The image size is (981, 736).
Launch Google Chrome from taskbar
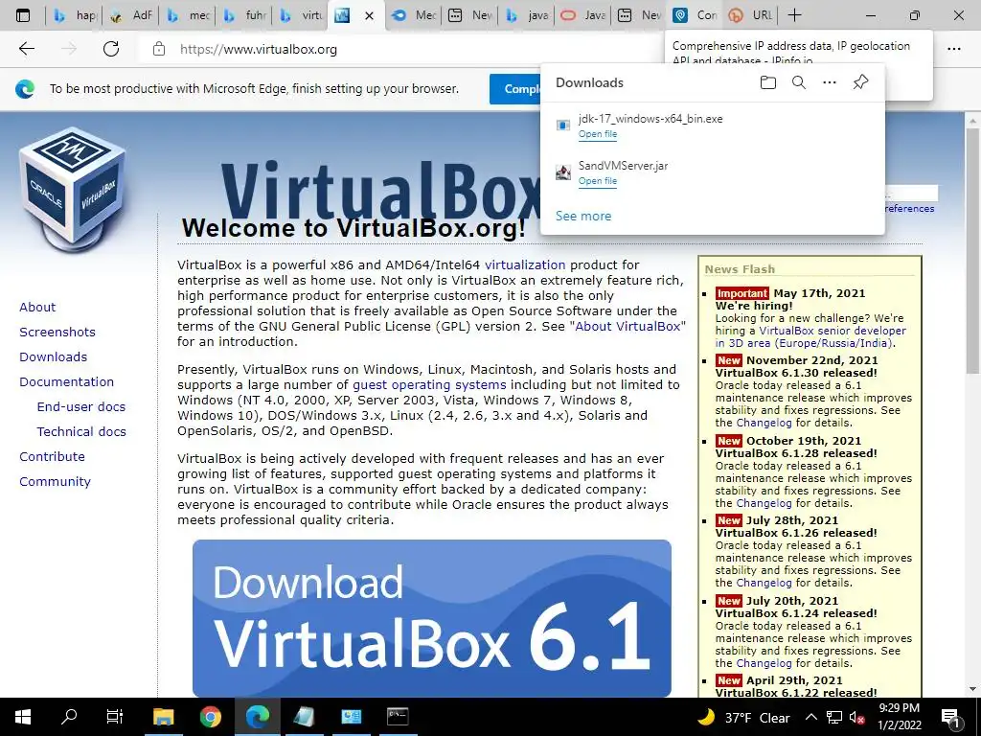click(x=210, y=717)
